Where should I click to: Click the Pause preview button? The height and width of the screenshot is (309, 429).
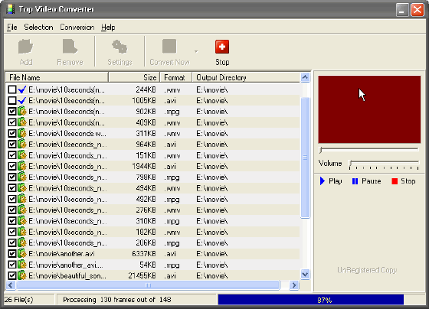(366, 181)
